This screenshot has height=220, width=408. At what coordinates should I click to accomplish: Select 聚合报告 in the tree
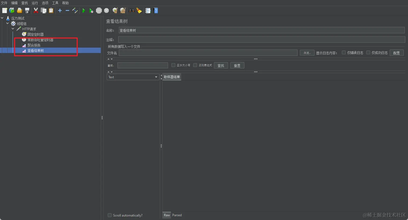tap(34, 45)
